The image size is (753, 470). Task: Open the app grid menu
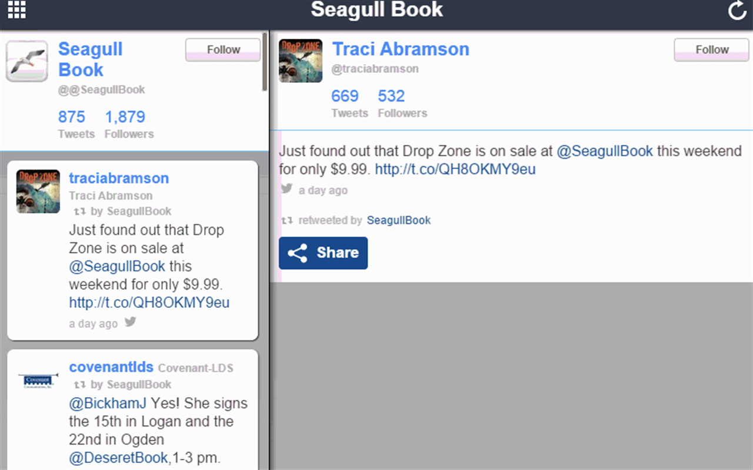(x=16, y=10)
